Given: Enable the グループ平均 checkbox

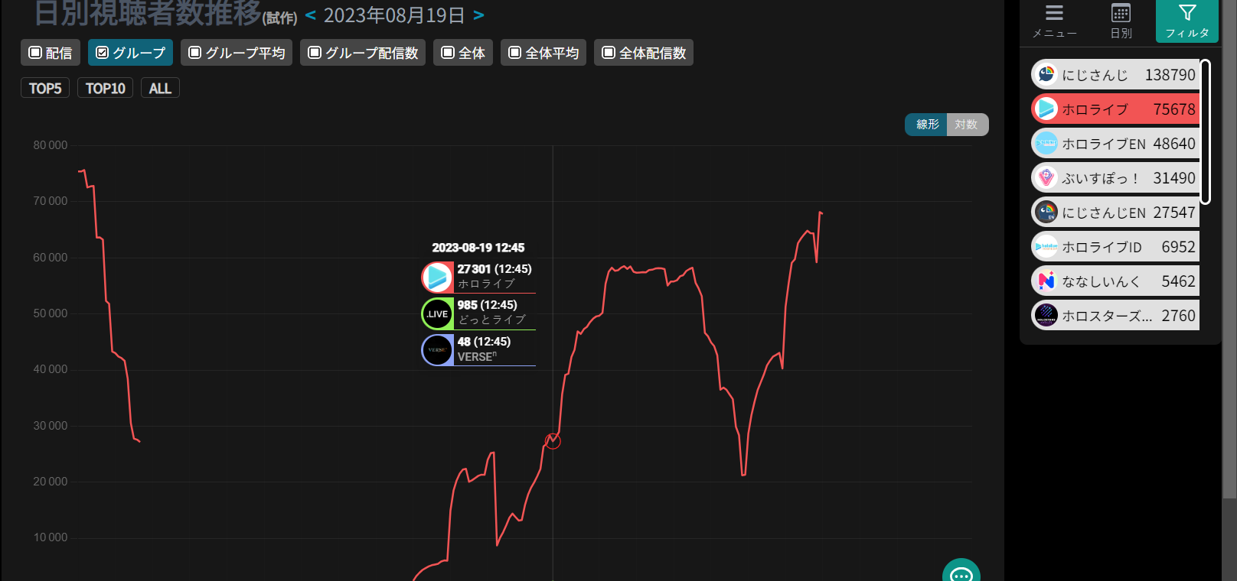Looking at the screenshot, I should (x=237, y=53).
